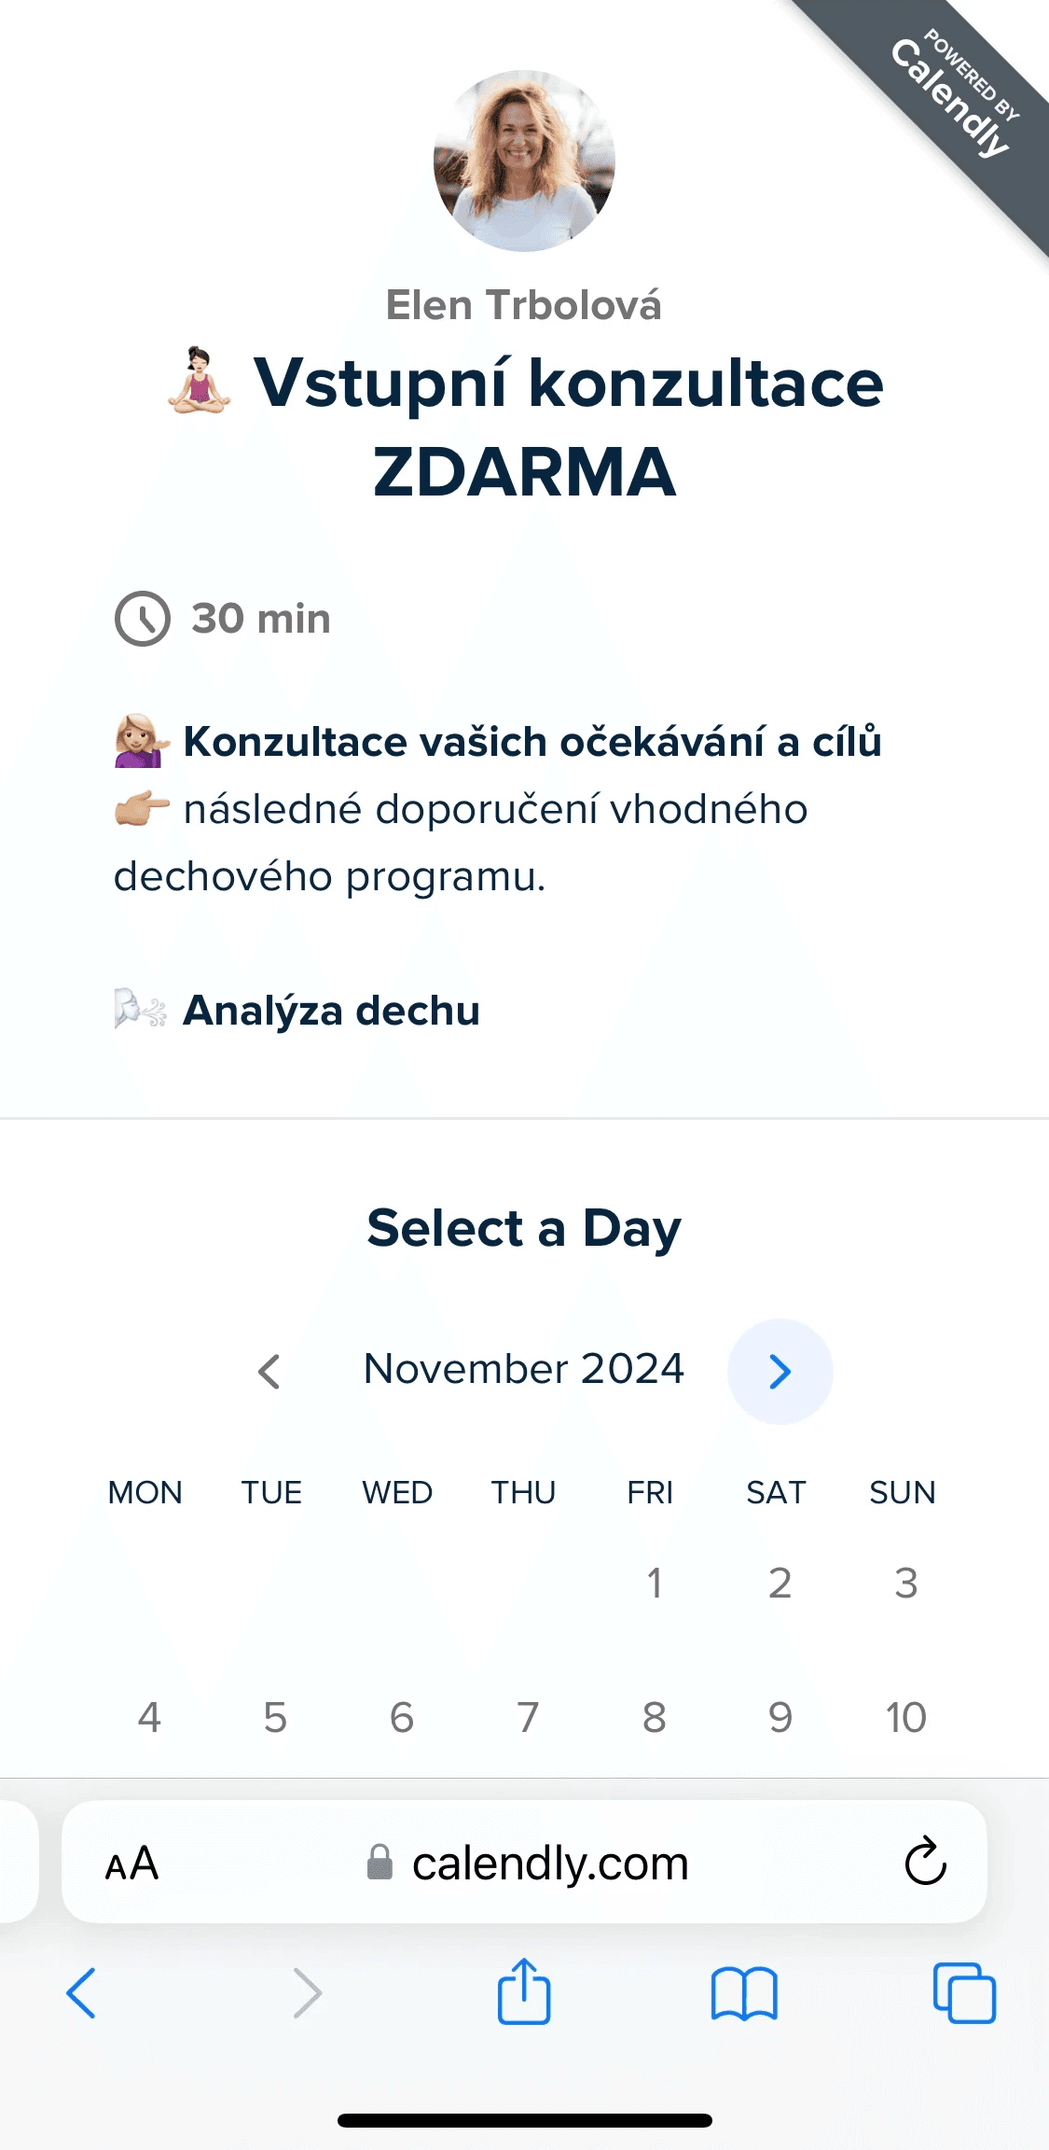Tap the 30 min clock icon
The width and height of the screenshot is (1049, 2150).
[x=142, y=619]
